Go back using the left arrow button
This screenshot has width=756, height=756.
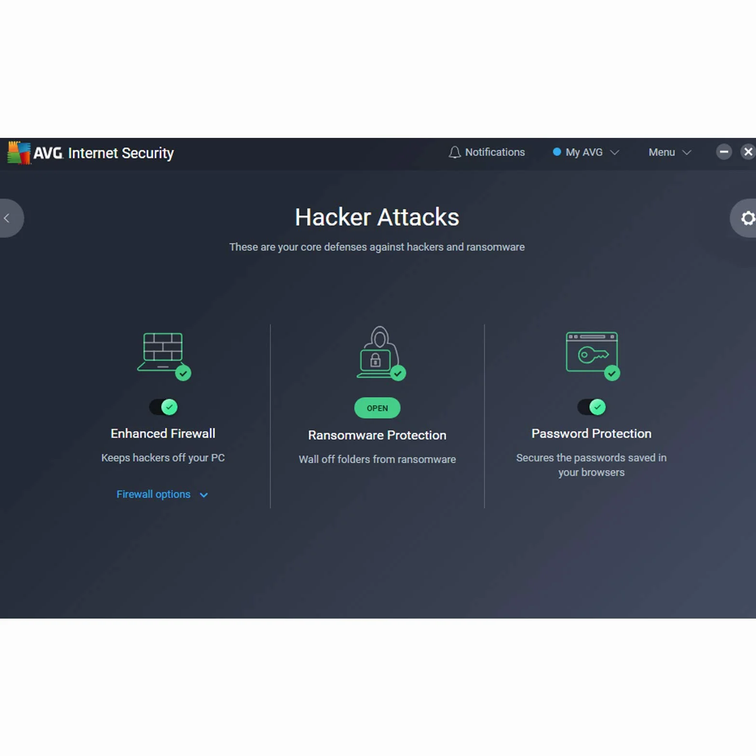coord(9,218)
